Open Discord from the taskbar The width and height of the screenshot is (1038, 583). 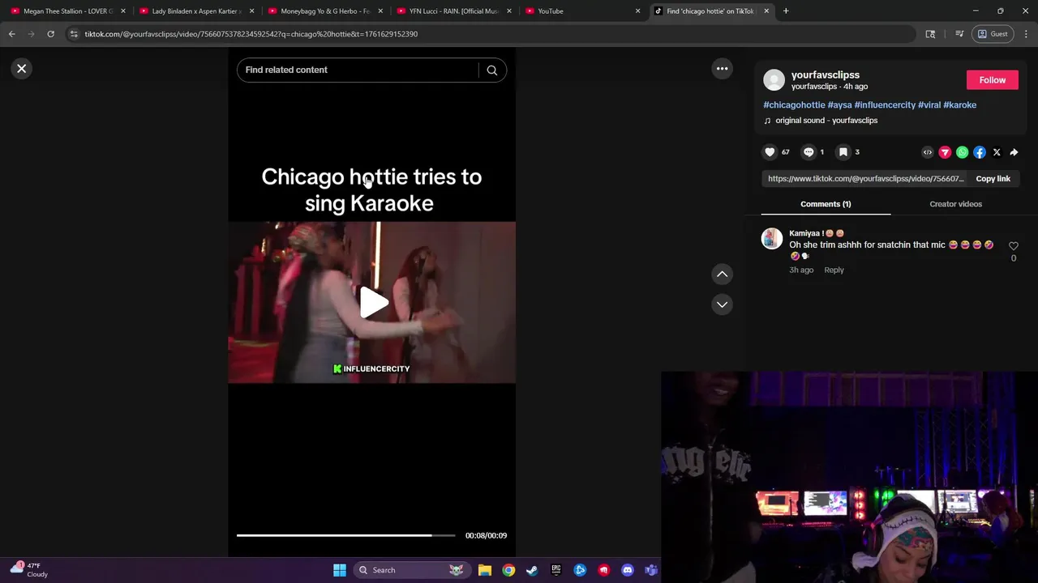tap(628, 570)
